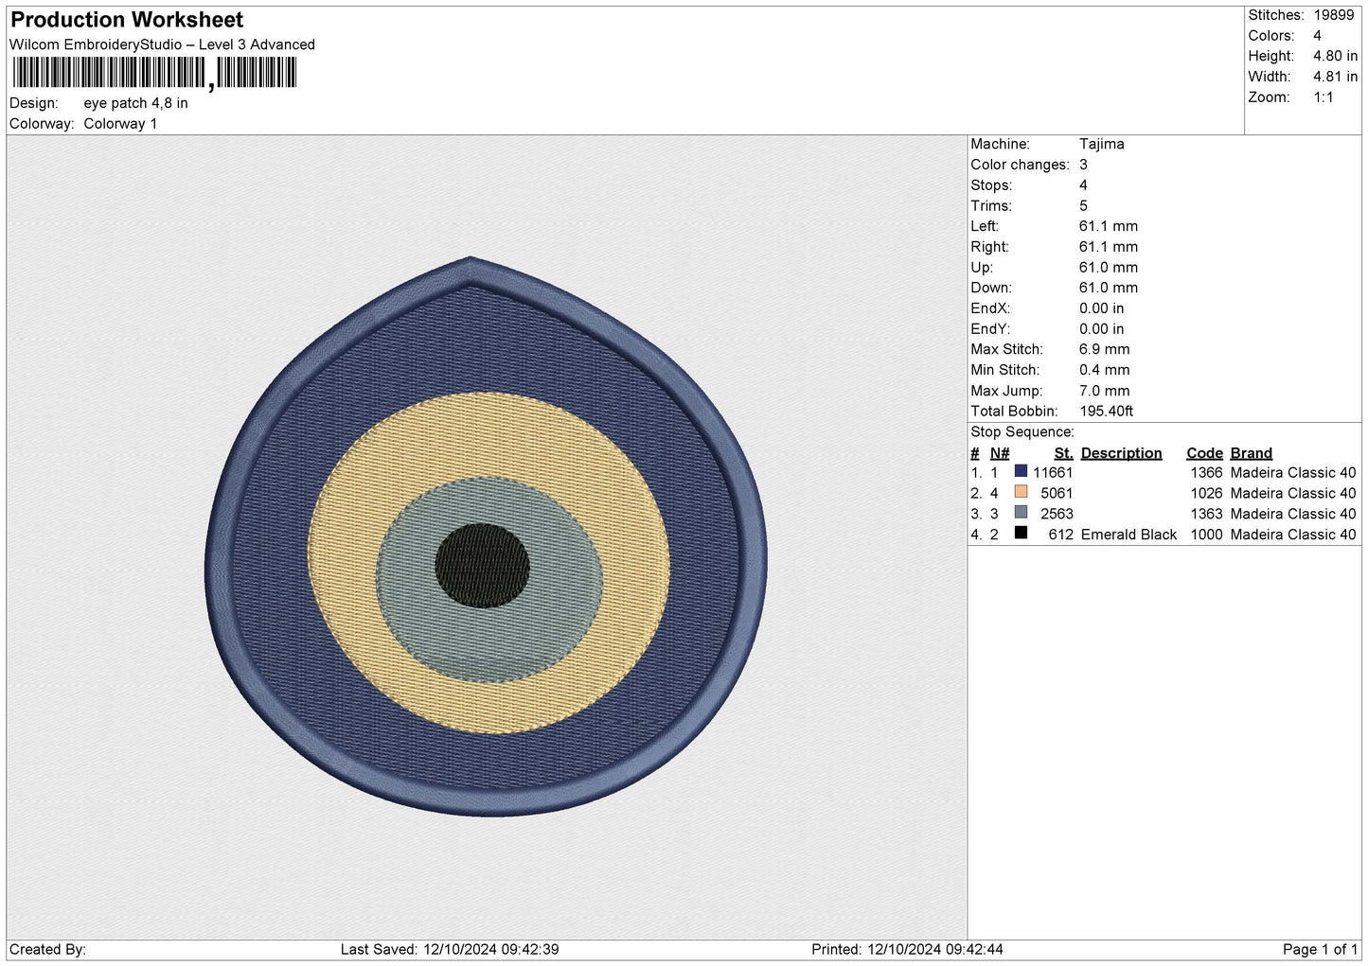Click the Brand column header
The width and height of the screenshot is (1368, 966).
point(1251,453)
